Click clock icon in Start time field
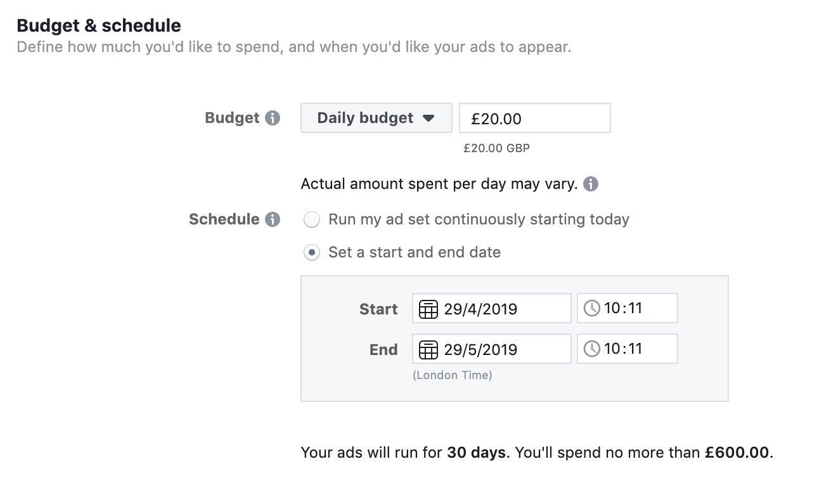 591,308
